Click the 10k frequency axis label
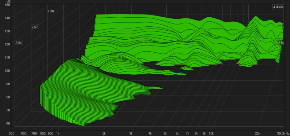The height and width of the screenshot is (136, 290). (211, 133)
